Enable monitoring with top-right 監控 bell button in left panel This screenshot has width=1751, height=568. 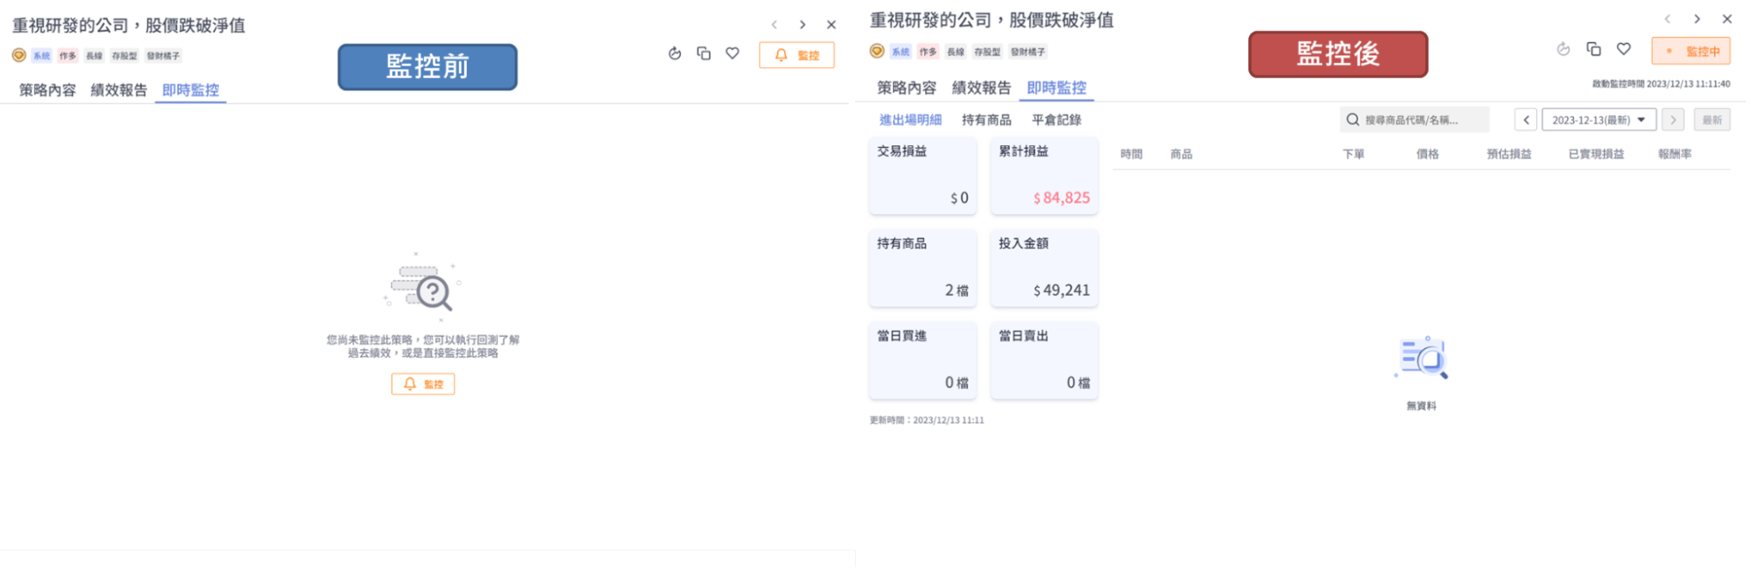(796, 55)
